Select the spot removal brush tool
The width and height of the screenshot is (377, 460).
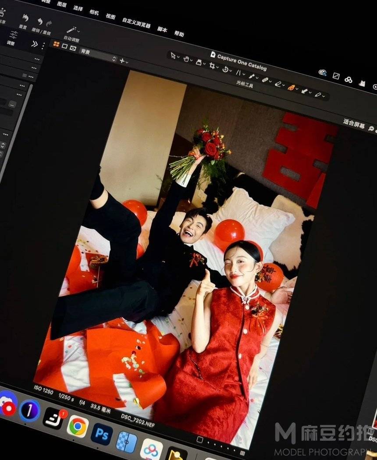point(252,76)
